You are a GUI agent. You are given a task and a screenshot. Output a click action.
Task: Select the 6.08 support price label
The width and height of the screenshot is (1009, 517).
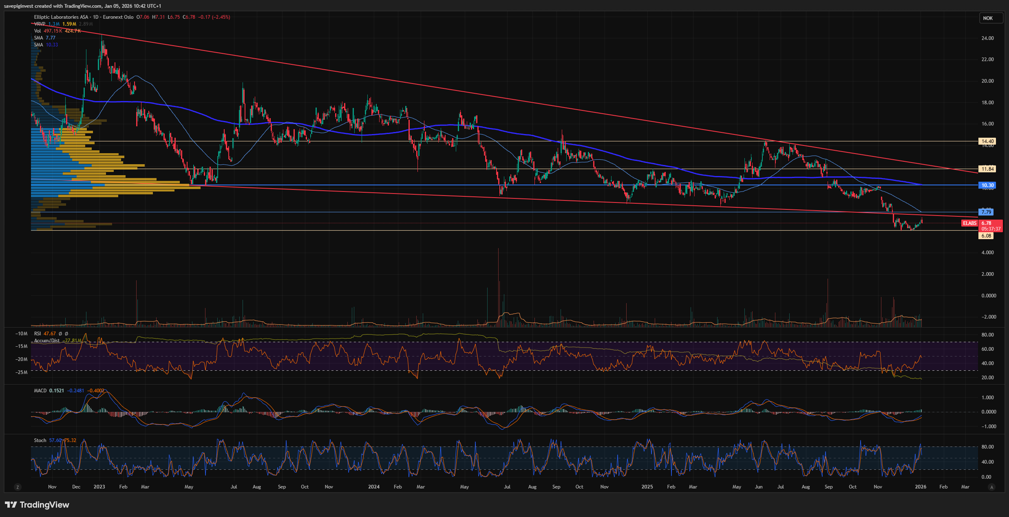pyautogui.click(x=986, y=235)
